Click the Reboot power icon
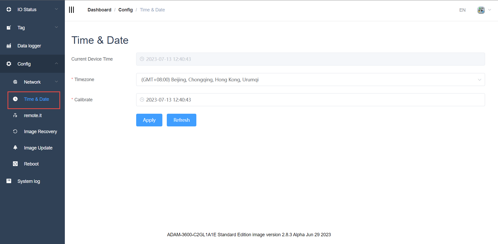Viewport: 498px width, 244px height. click(15, 164)
